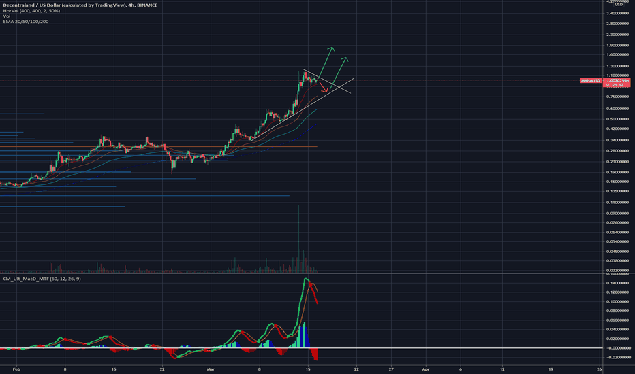Click the Apr label on the time axis
This screenshot has width=635, height=374.
coord(426,369)
